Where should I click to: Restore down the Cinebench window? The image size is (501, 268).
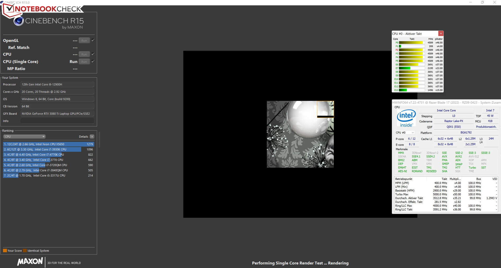point(482,2)
